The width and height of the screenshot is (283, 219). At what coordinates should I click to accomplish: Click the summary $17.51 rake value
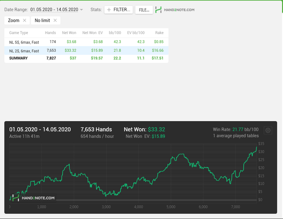tap(157, 58)
